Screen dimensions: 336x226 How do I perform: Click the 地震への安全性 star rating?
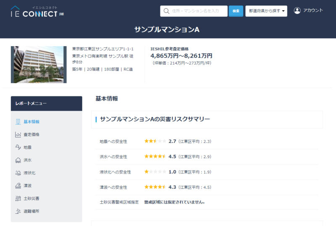click(155, 141)
